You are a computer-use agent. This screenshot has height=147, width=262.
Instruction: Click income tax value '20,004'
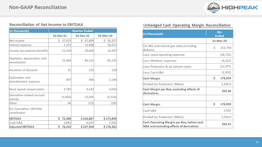[89, 51]
